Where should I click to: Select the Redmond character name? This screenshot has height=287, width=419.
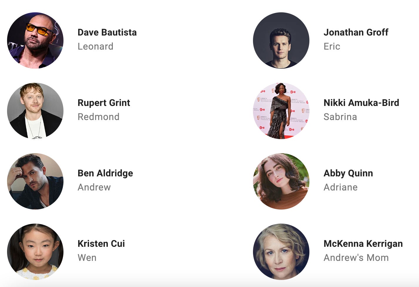pyautogui.click(x=98, y=117)
